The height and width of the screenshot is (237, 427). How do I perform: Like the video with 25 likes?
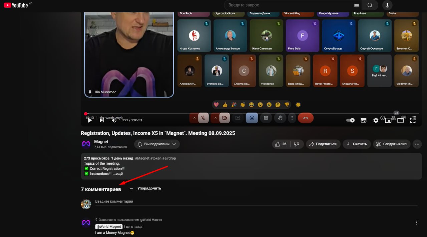pos(281,144)
